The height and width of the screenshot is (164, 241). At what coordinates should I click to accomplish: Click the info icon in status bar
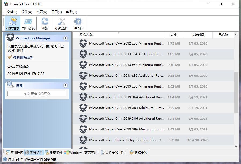5,159
